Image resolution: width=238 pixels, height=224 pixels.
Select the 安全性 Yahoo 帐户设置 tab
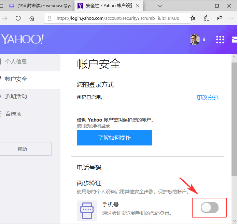click(x=109, y=6)
